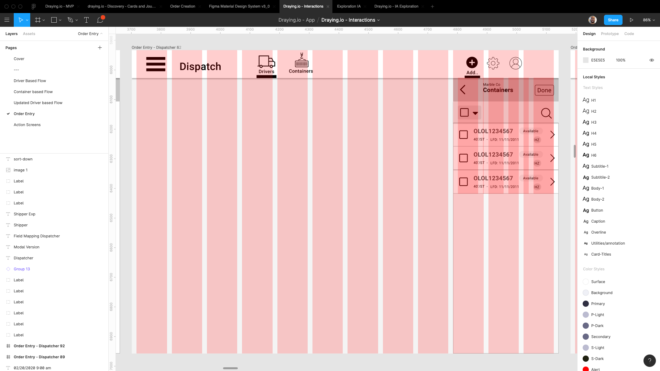Click the E5E5E5 background color swatch
660x371 pixels.
pyautogui.click(x=586, y=60)
